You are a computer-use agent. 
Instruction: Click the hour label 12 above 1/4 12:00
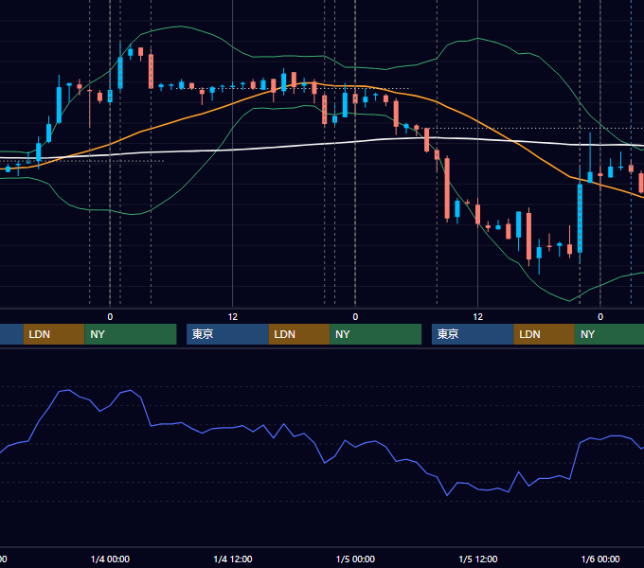coord(232,317)
